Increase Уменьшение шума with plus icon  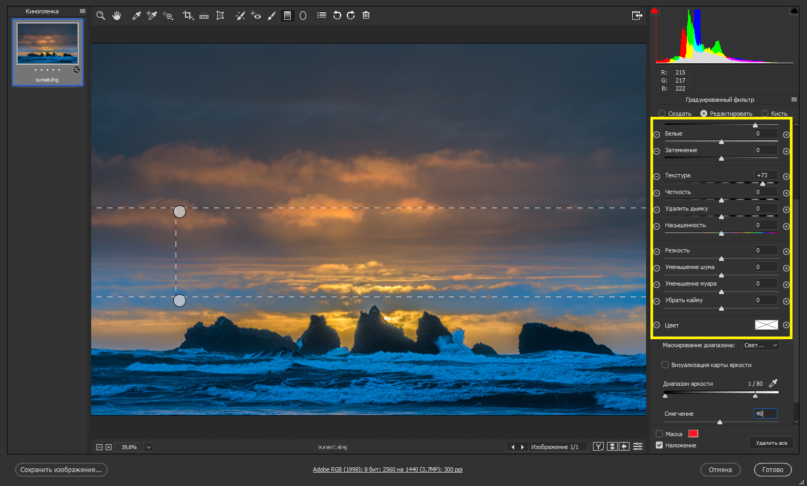coord(786,268)
